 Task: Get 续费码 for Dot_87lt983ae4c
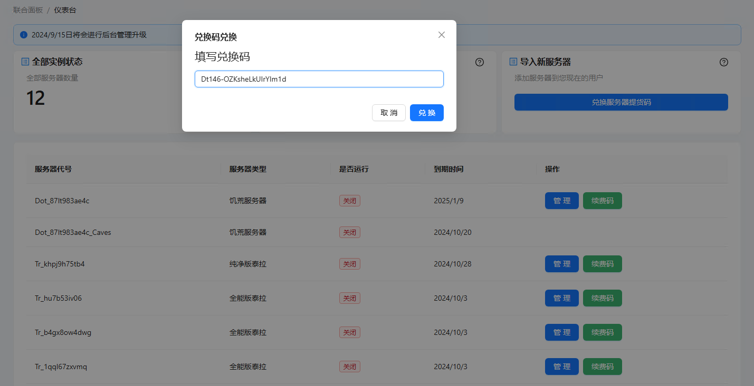(x=603, y=201)
